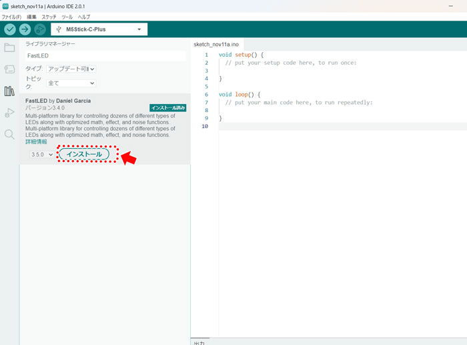
Task: Click the FastLED by Daniel Garcia title
Action: coord(58,101)
